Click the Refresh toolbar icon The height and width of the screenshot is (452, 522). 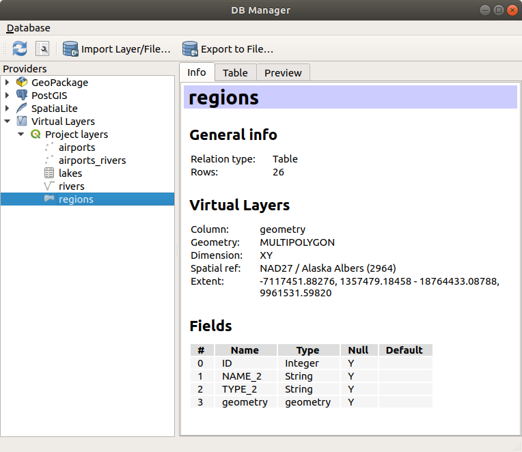(20, 48)
